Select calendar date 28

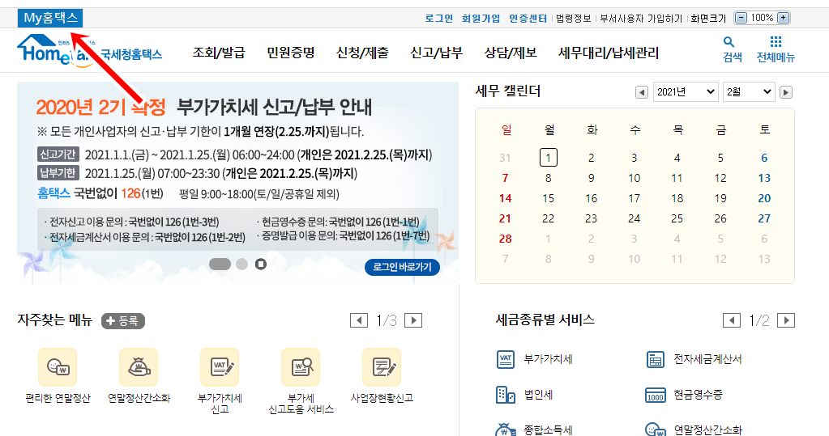tap(506, 239)
